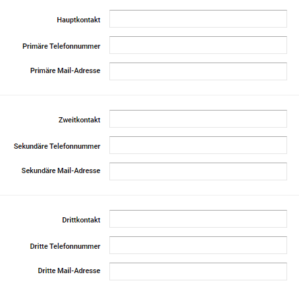Click the Sekundäre Telefonnummer label text

[x=57, y=146]
